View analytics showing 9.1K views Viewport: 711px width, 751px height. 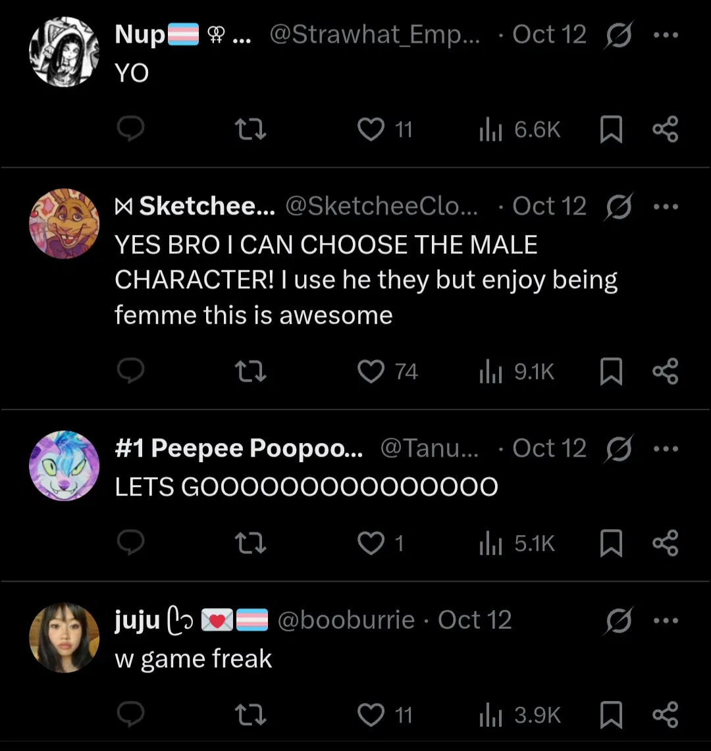[x=517, y=372]
